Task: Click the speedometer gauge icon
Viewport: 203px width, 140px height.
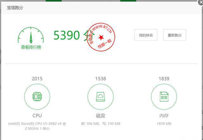Action: click(31, 35)
